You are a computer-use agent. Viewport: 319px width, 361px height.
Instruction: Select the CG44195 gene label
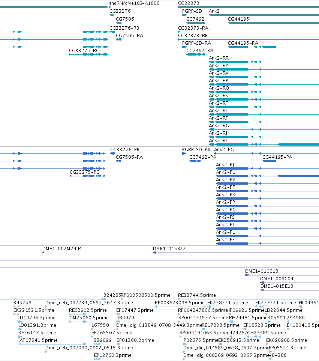coord(238,19)
